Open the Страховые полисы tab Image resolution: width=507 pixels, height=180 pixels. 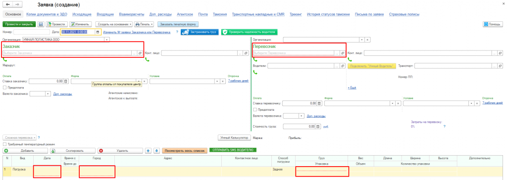tap(404, 14)
